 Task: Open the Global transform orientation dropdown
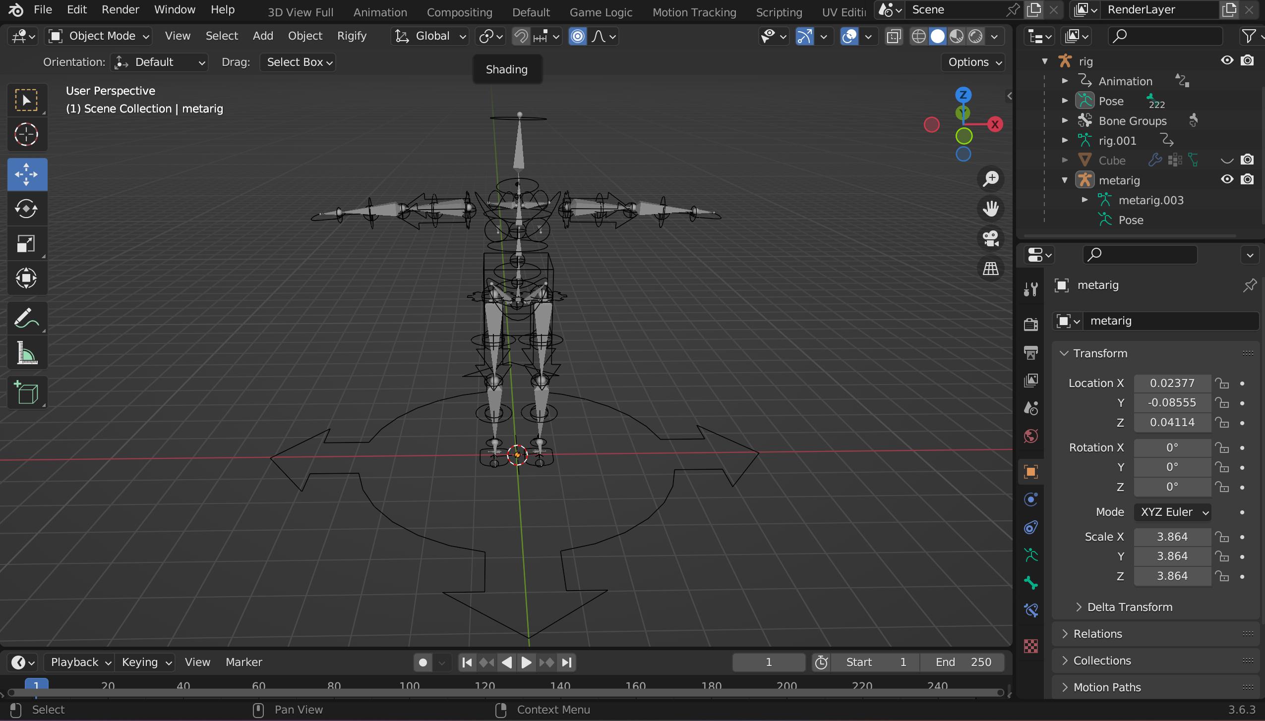pos(430,36)
